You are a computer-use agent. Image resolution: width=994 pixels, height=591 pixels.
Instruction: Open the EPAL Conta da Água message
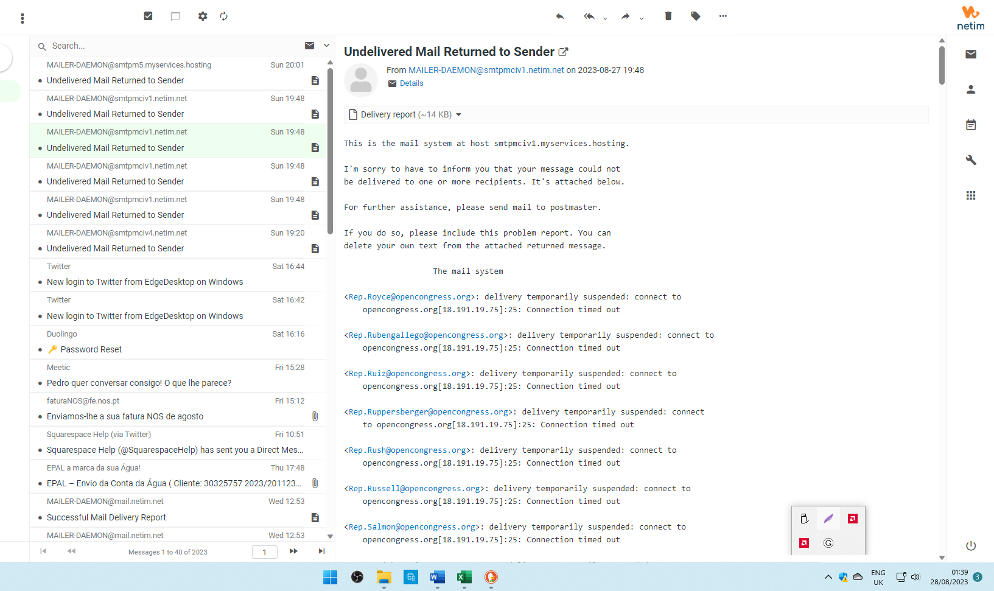[x=178, y=476]
